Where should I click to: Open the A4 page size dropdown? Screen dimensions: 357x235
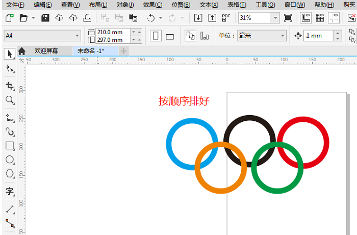(x=77, y=36)
